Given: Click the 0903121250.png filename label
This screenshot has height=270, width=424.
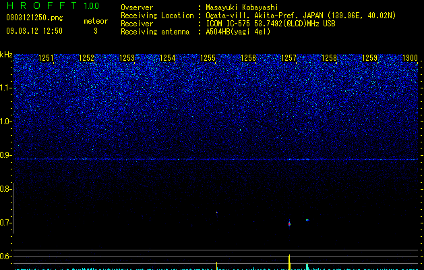Looking at the screenshot, I should click(x=34, y=18).
